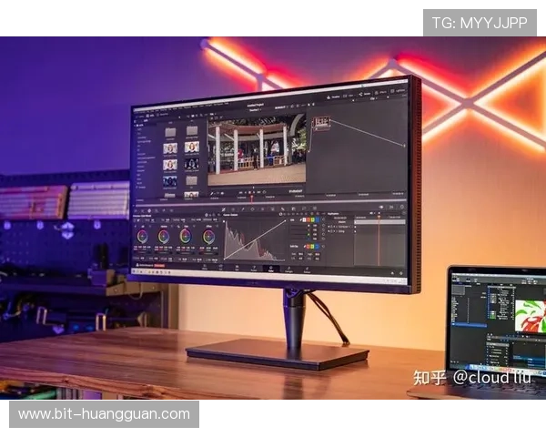Open the Color page tab at bottom

click(x=270, y=269)
